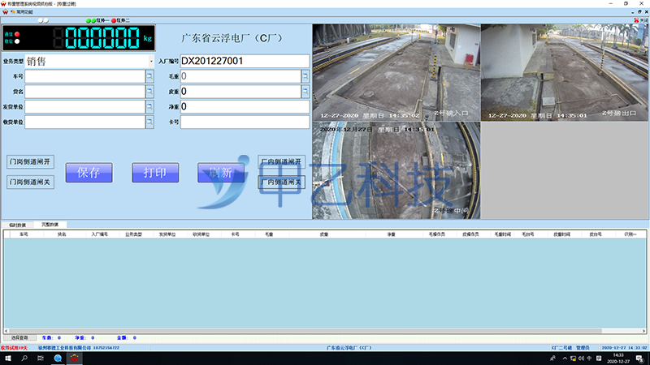
Task: Click the 打印 button
Action: (155, 172)
